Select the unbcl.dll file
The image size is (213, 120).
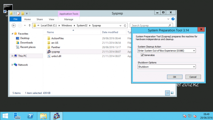click(x=56, y=56)
